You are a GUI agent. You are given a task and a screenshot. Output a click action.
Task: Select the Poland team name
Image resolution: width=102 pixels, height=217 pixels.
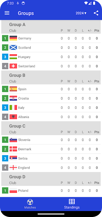click(x=23, y=191)
